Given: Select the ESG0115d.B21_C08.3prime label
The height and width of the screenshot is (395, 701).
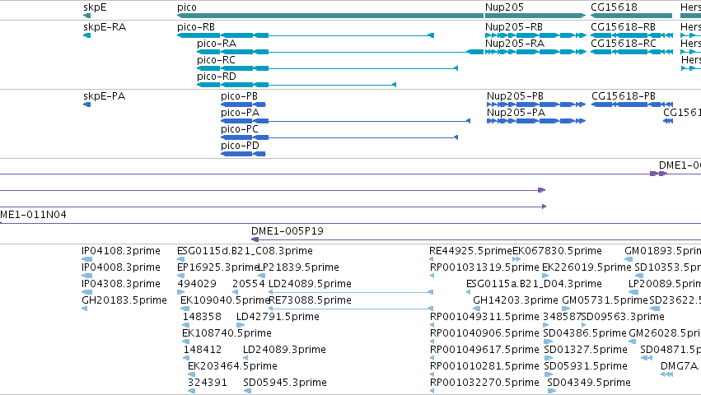Looking at the screenshot, I should pyautogui.click(x=245, y=251).
